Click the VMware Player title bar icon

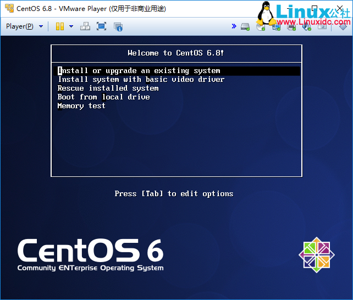click(8, 8)
